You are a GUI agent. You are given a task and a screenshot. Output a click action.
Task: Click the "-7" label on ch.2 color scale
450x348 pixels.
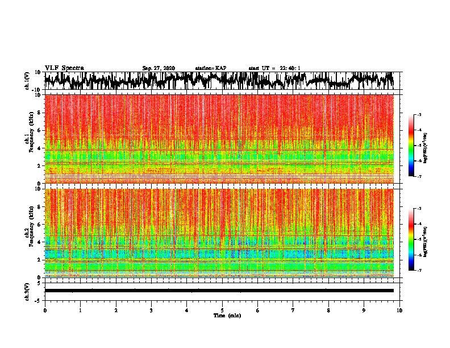[x=419, y=270]
